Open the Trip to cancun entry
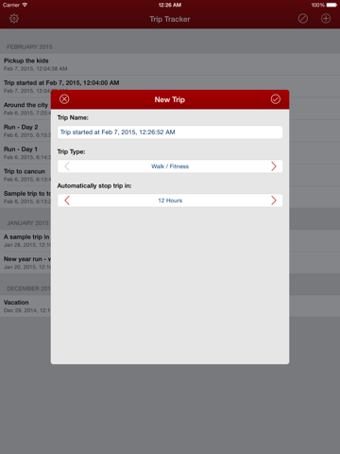This screenshot has width=340, height=454. (x=25, y=175)
